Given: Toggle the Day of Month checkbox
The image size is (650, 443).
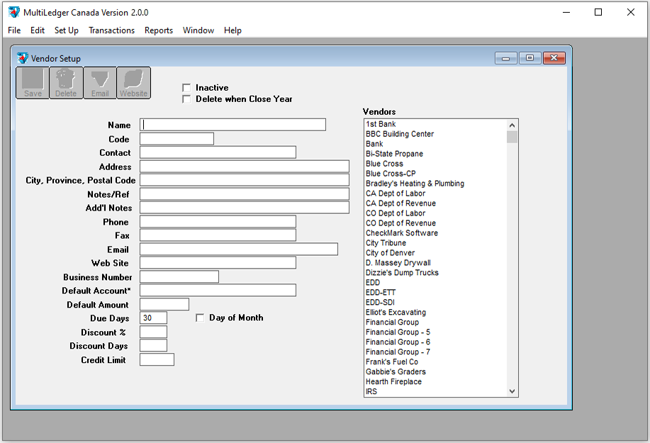Looking at the screenshot, I should pyautogui.click(x=200, y=318).
